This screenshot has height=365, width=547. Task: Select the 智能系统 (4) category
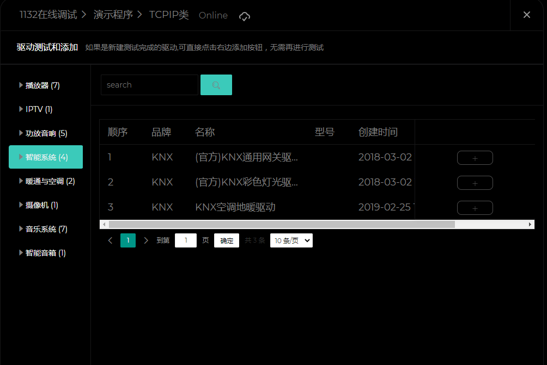point(46,157)
